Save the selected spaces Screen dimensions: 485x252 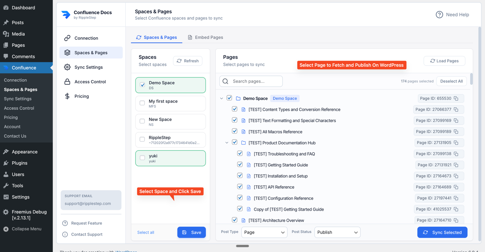(x=192, y=232)
